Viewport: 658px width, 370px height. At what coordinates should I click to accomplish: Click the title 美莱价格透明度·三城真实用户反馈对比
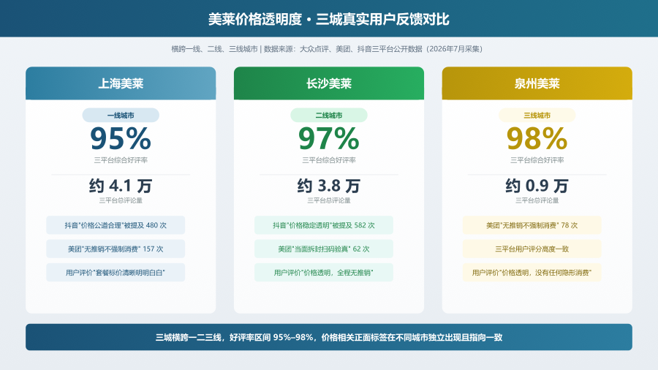coord(328,19)
